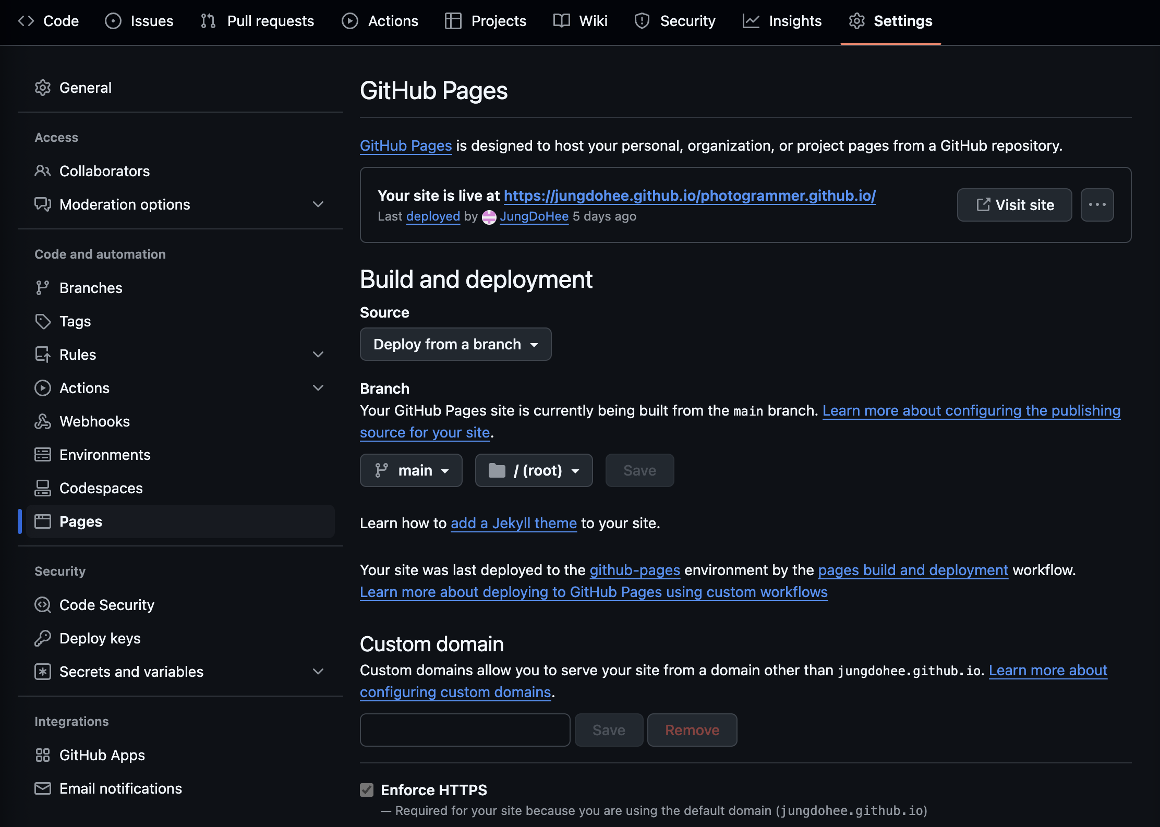This screenshot has height=827, width=1160.
Task: Click the Moderation options comment icon
Action: click(x=43, y=204)
